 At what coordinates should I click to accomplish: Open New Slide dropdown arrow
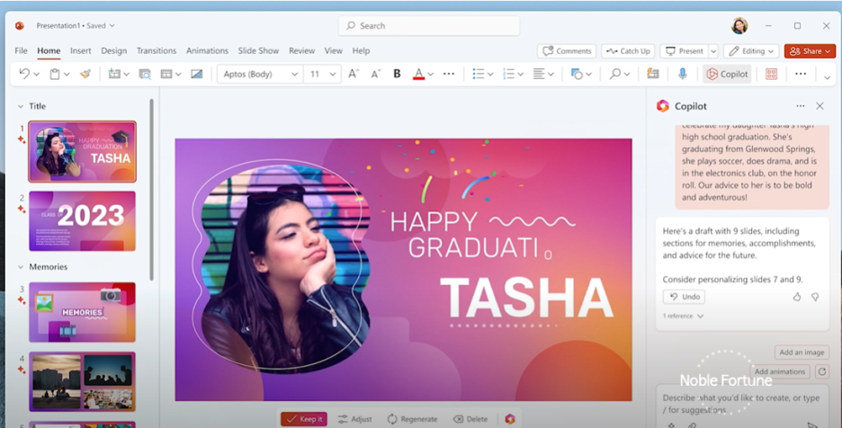point(126,75)
